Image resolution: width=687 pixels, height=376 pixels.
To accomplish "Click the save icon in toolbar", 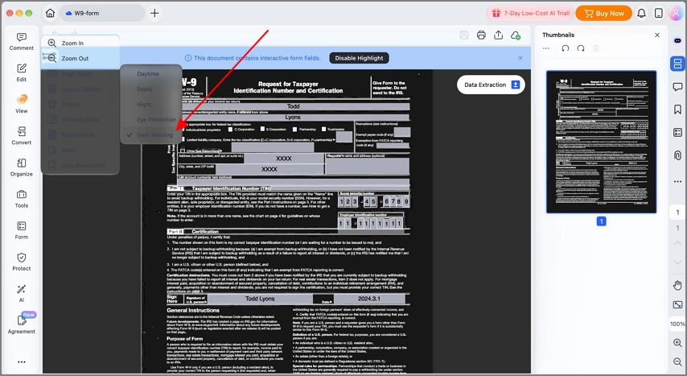I will click(464, 35).
